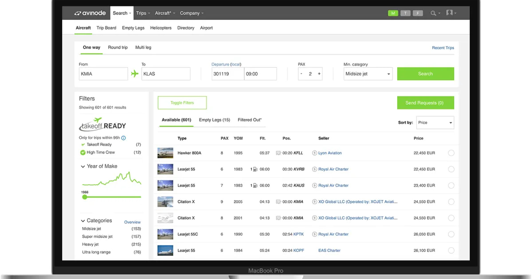Screen dimensions: 532x279
Task: Open the Sort by Price dropdown
Action: (435, 123)
